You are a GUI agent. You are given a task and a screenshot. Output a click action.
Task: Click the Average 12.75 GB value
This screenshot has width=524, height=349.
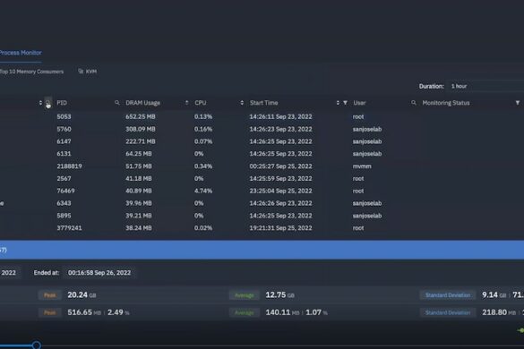click(x=280, y=295)
